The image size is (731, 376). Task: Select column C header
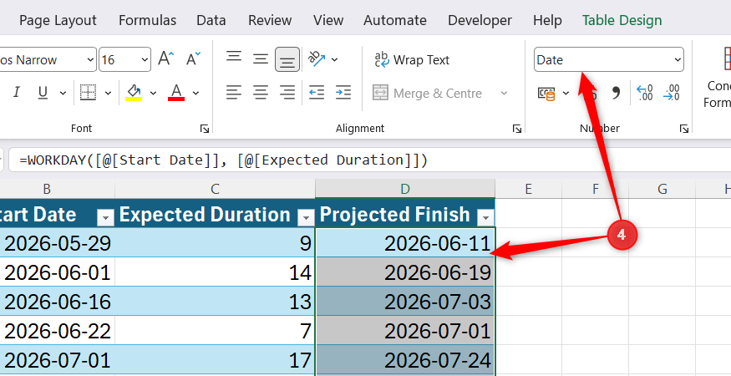click(x=215, y=189)
